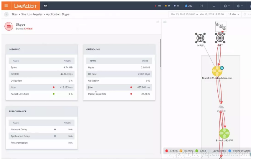Click the OUTBOUND card header

119,50
